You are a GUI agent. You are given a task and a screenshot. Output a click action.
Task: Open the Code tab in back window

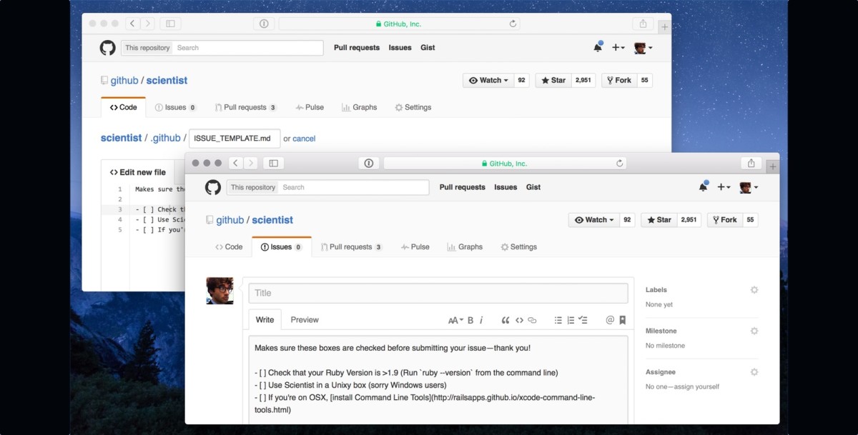pyautogui.click(x=123, y=108)
